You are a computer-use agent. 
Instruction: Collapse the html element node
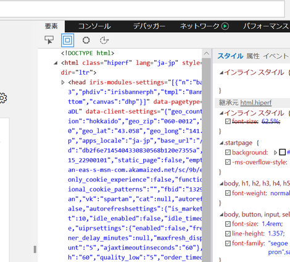click(x=56, y=63)
